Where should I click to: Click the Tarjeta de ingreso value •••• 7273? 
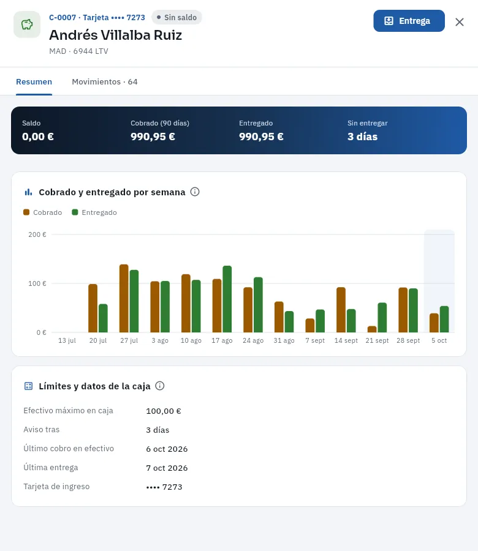pos(164,487)
